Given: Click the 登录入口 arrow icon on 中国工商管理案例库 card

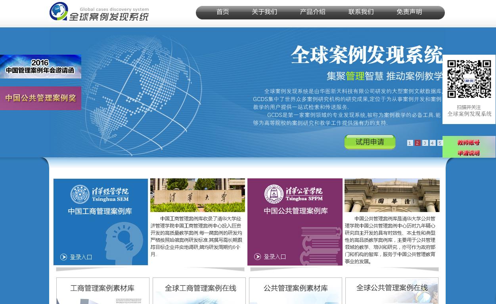Looking at the screenshot, I should (x=63, y=257).
